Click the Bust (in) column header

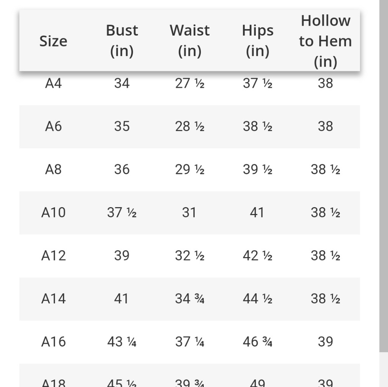pyautogui.click(x=122, y=41)
